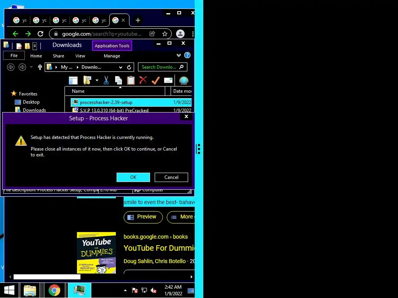The image size is (398, 298).
Task: Click the My segment in the address bar
Action: pos(66,67)
